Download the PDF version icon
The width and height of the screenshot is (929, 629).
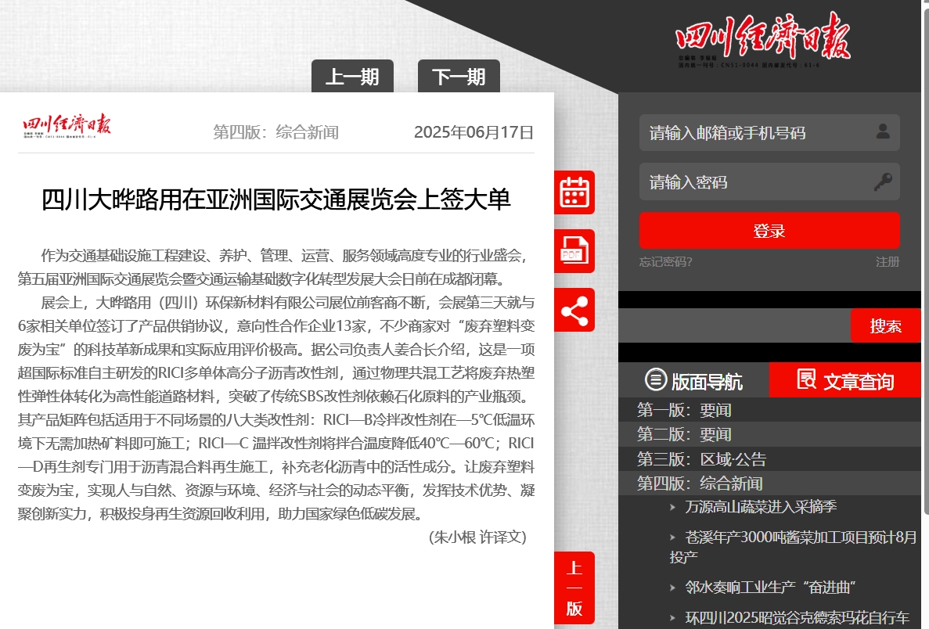pyautogui.click(x=574, y=251)
